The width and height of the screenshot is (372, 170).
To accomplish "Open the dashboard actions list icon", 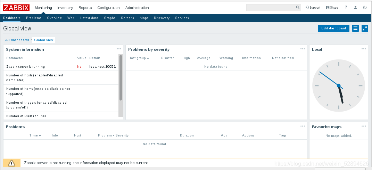I will pyautogui.click(x=355, y=28).
